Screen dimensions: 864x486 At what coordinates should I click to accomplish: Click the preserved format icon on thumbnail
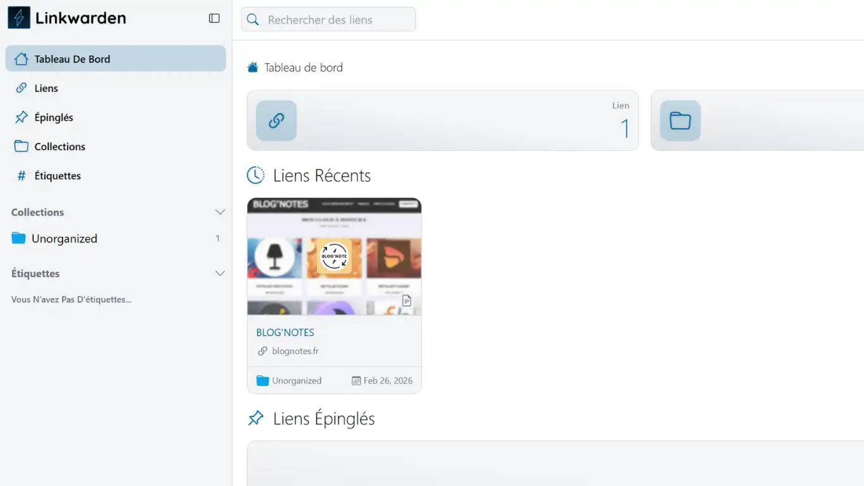[407, 301]
